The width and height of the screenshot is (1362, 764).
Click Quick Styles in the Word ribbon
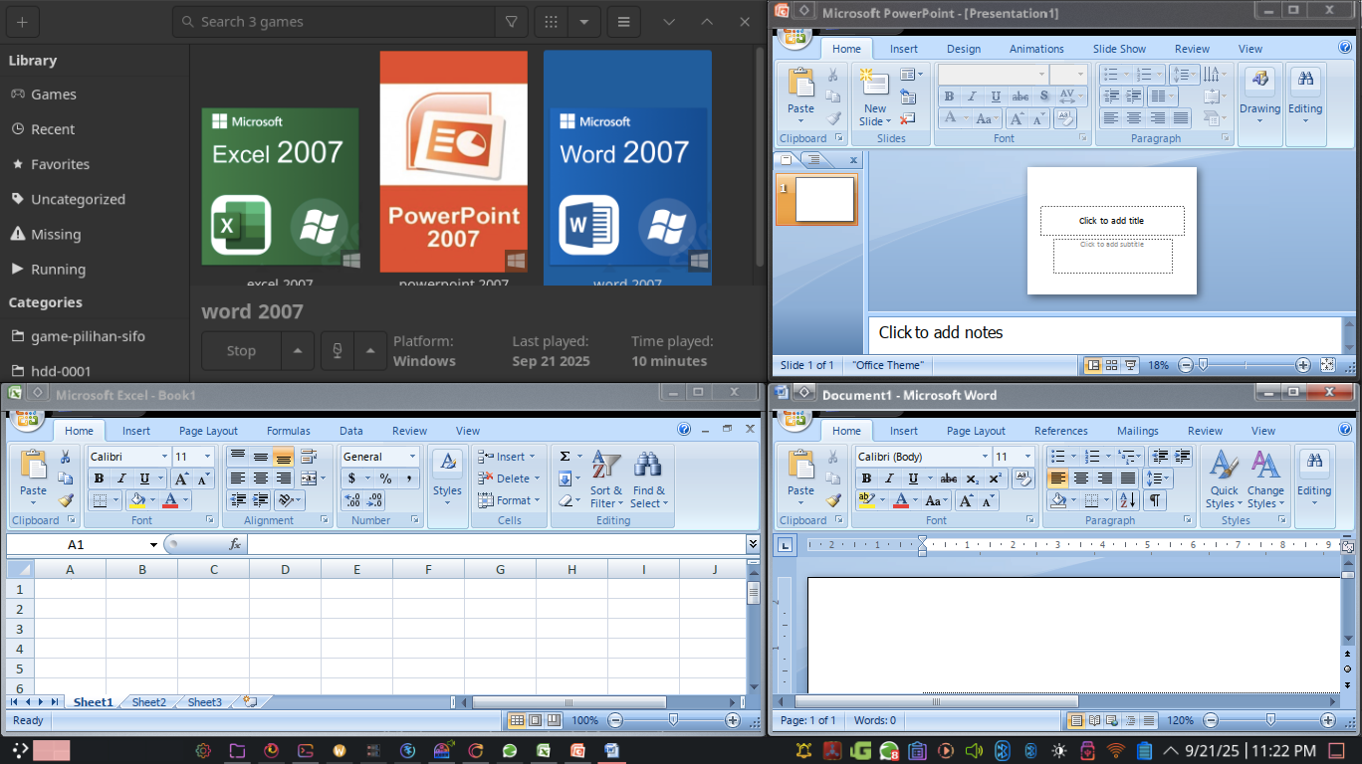[x=1224, y=480]
